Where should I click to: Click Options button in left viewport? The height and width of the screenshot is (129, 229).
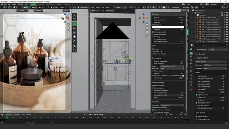tap(66, 11)
